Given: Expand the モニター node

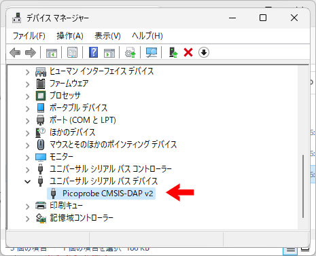Looking at the screenshot, I should pos(27,158).
